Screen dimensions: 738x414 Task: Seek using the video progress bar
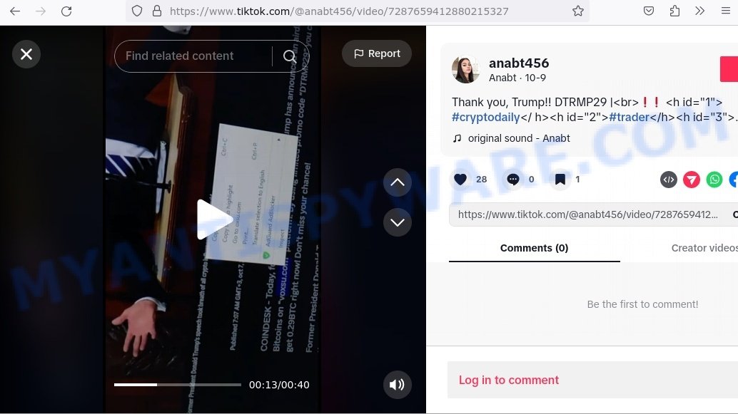[x=178, y=385]
